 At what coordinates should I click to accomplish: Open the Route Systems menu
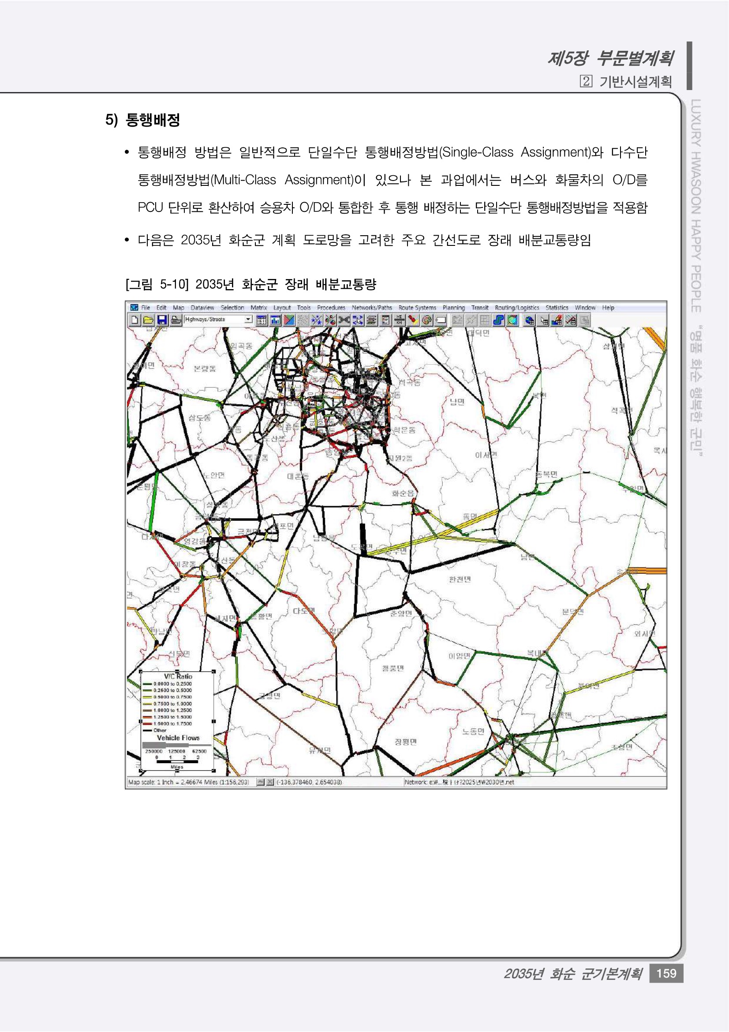click(x=417, y=308)
